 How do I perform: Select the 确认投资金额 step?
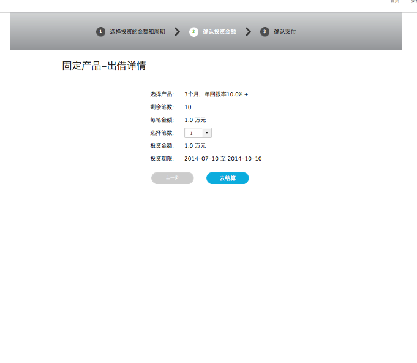(219, 32)
